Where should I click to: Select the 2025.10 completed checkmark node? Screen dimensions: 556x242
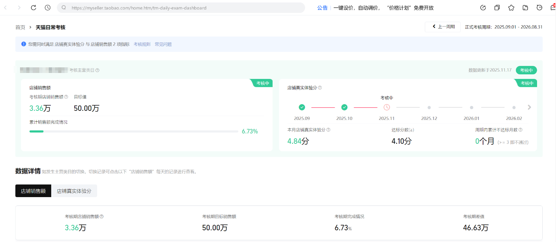(x=344, y=107)
